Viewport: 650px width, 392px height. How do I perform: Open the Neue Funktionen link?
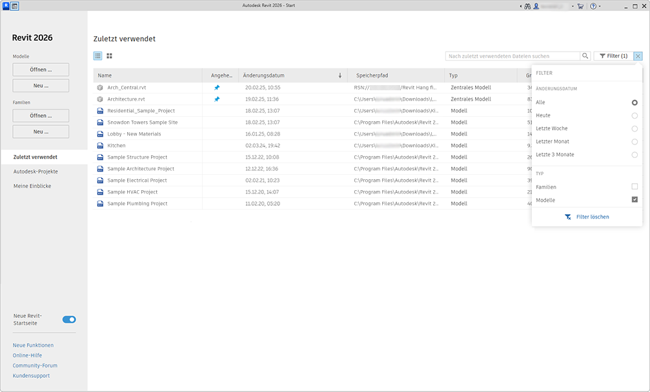click(33, 345)
